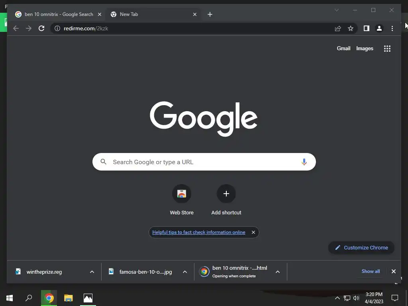This screenshot has width=408, height=306.
Task: Click the redirme.com address bar
Action: point(192,28)
